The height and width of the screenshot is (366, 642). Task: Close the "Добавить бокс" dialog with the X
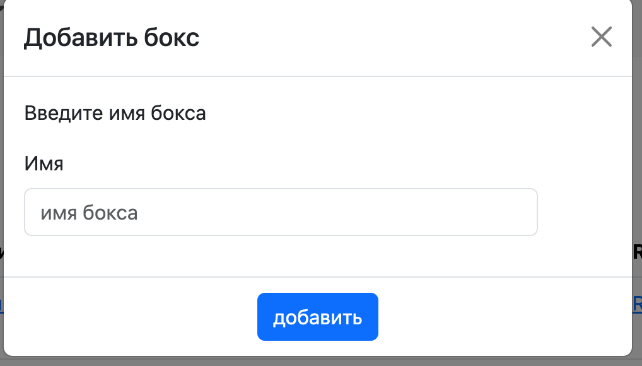tap(601, 37)
